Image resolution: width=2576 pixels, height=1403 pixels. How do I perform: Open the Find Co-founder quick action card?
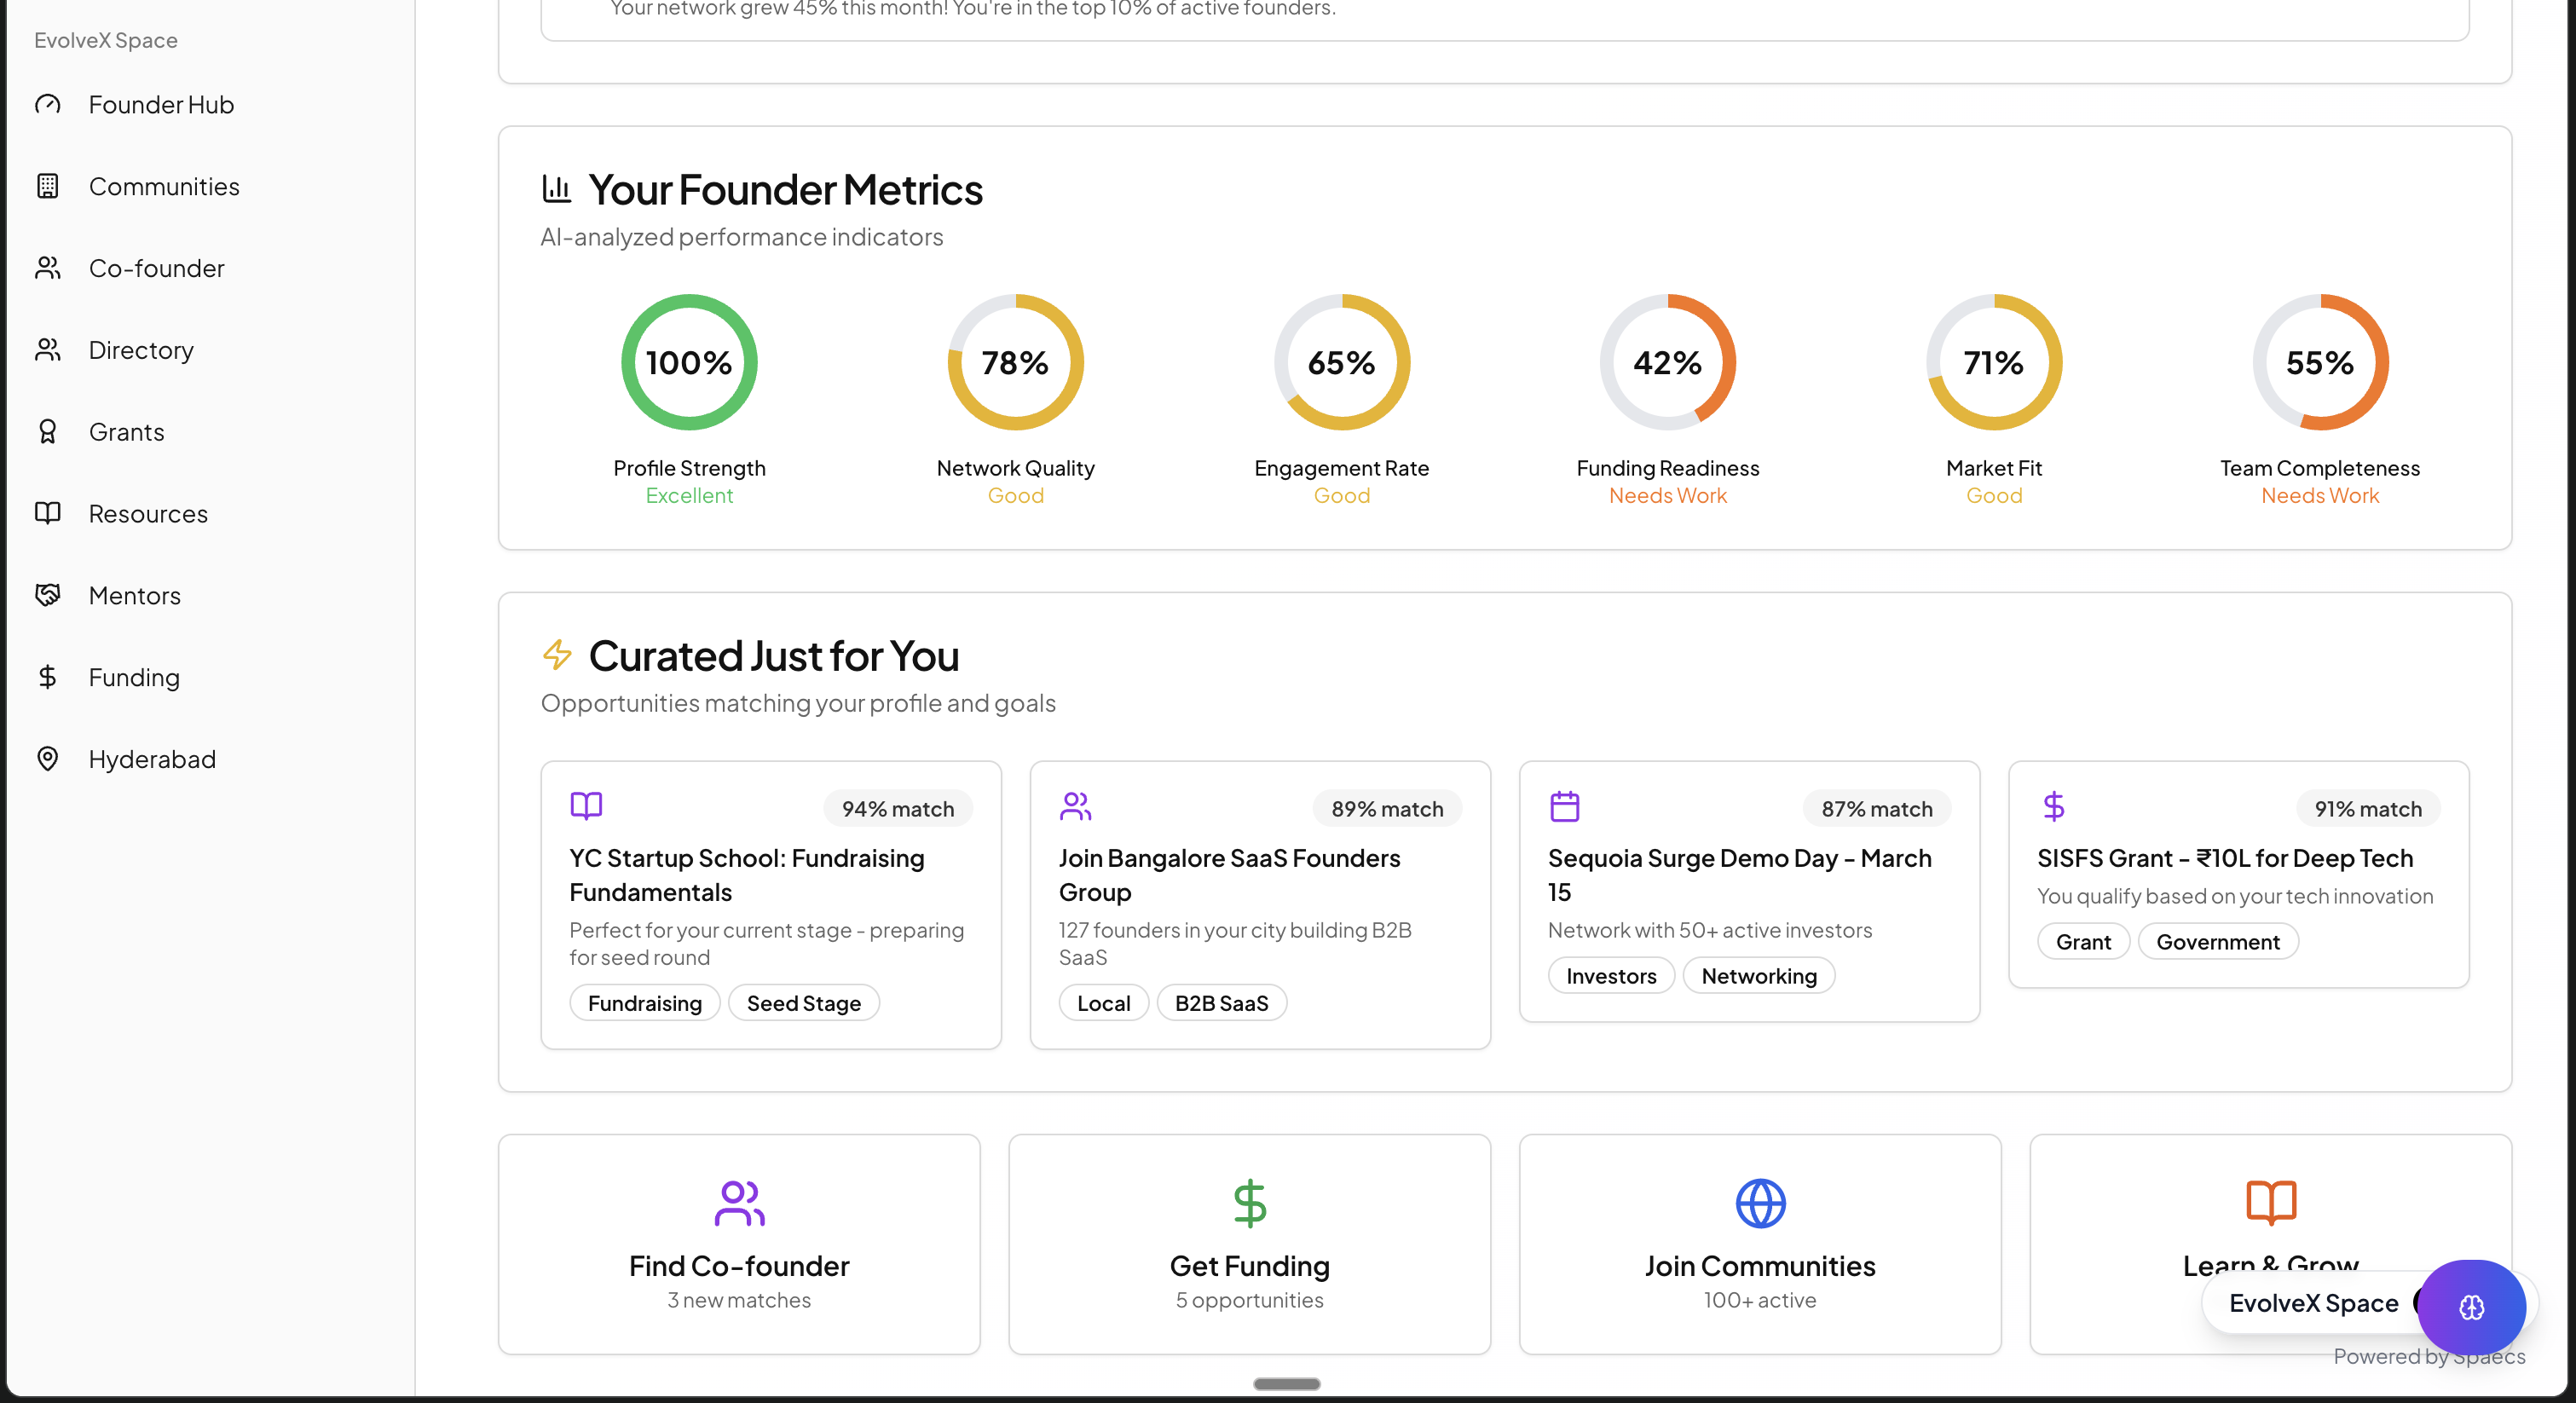click(738, 1244)
